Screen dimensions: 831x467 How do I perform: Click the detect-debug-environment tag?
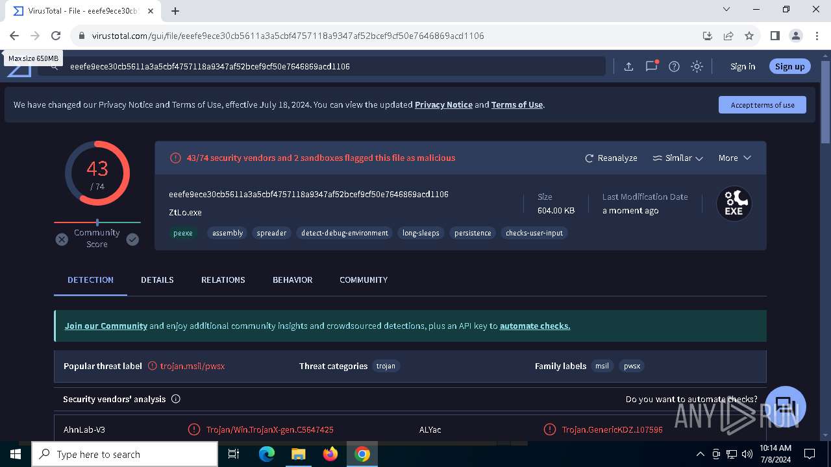(345, 233)
